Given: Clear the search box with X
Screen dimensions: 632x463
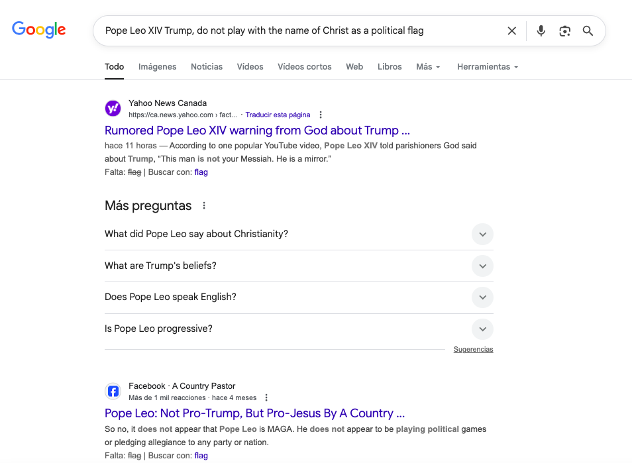Looking at the screenshot, I should pos(511,30).
